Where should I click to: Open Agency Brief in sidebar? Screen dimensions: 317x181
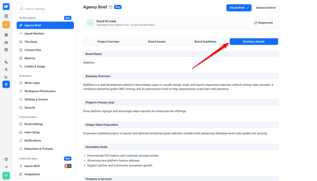tap(45, 25)
